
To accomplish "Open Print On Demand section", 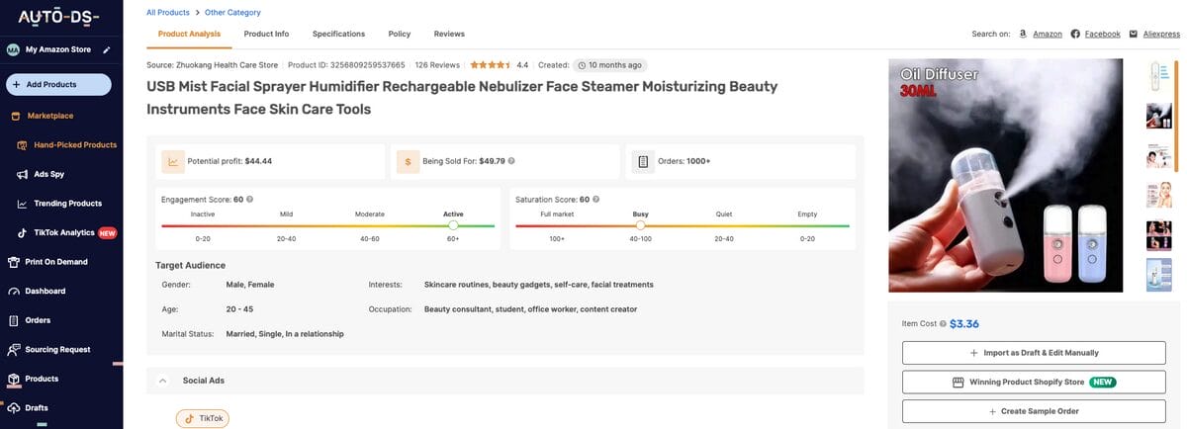I will pos(47,262).
